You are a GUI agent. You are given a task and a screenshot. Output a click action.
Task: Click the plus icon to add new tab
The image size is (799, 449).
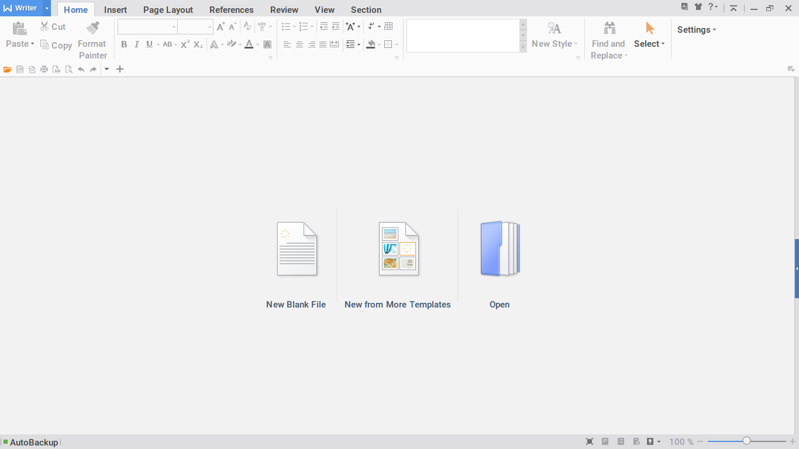120,70
